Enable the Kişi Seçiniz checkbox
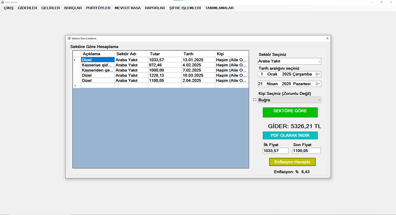396x215 pixels. (255, 100)
